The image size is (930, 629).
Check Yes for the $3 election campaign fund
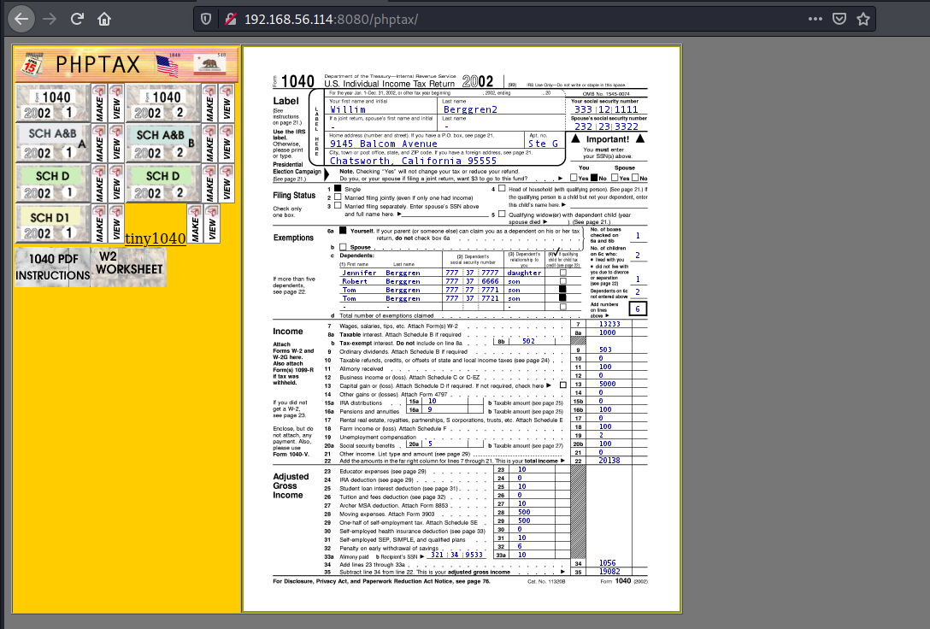click(574, 177)
